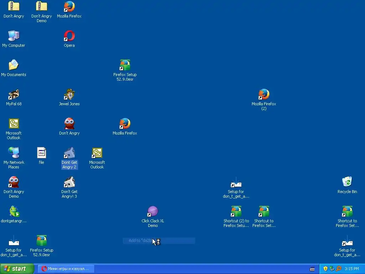Click the Safely Remove Hardware tray icon
The width and height of the screenshot is (365, 274).
click(332, 269)
